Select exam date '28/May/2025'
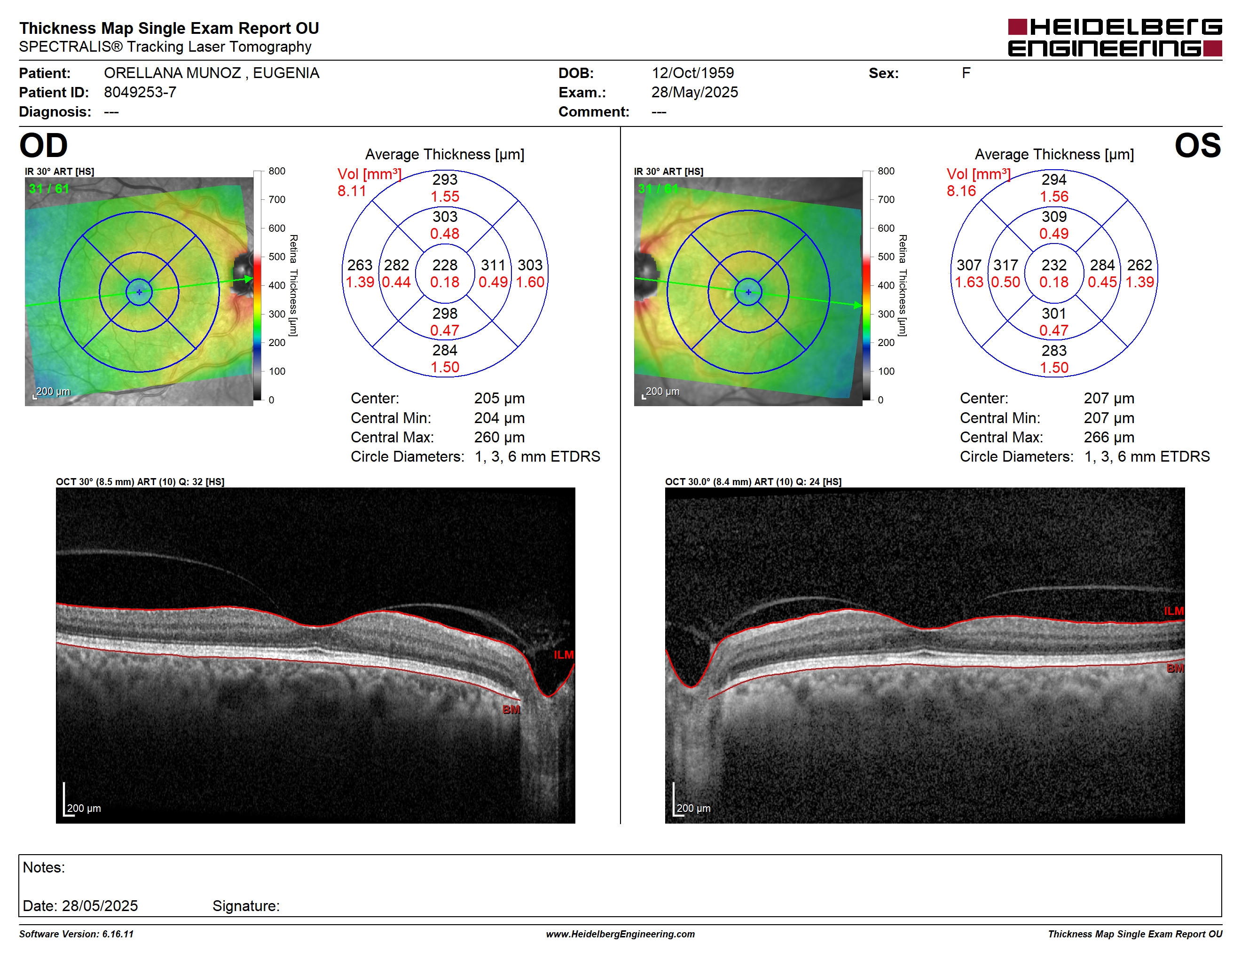Viewport: 1241px width, 959px height. [x=694, y=92]
